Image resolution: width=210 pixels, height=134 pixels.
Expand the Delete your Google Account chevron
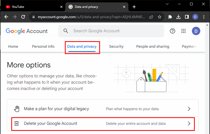click(189, 124)
